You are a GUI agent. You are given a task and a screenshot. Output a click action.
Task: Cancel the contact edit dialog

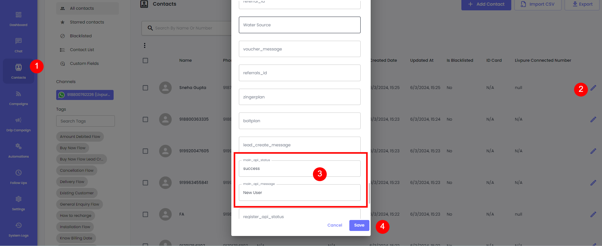(x=335, y=225)
